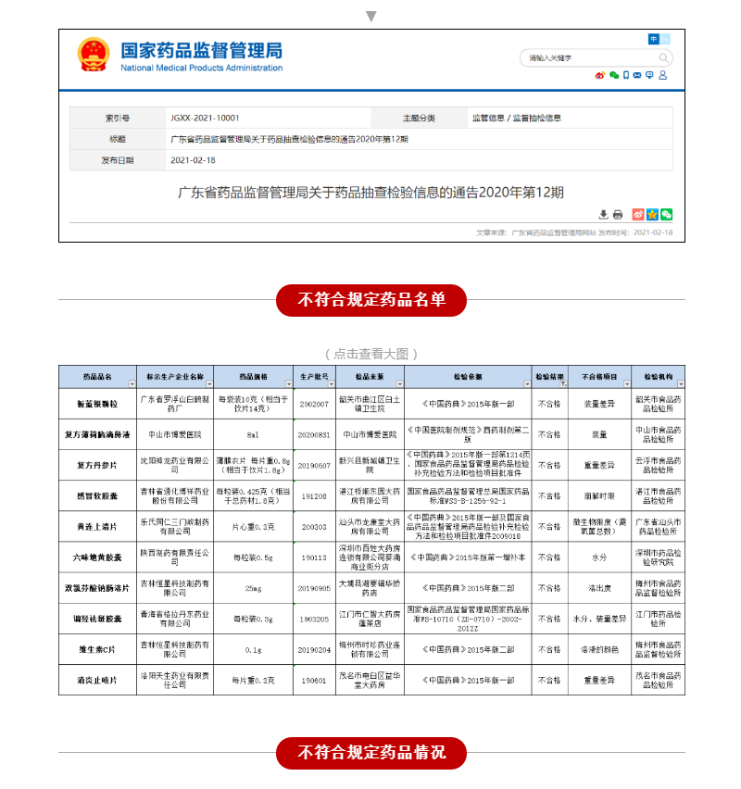Open the WeChat icon in the header
This screenshot has height=789, width=741.
click(x=613, y=75)
